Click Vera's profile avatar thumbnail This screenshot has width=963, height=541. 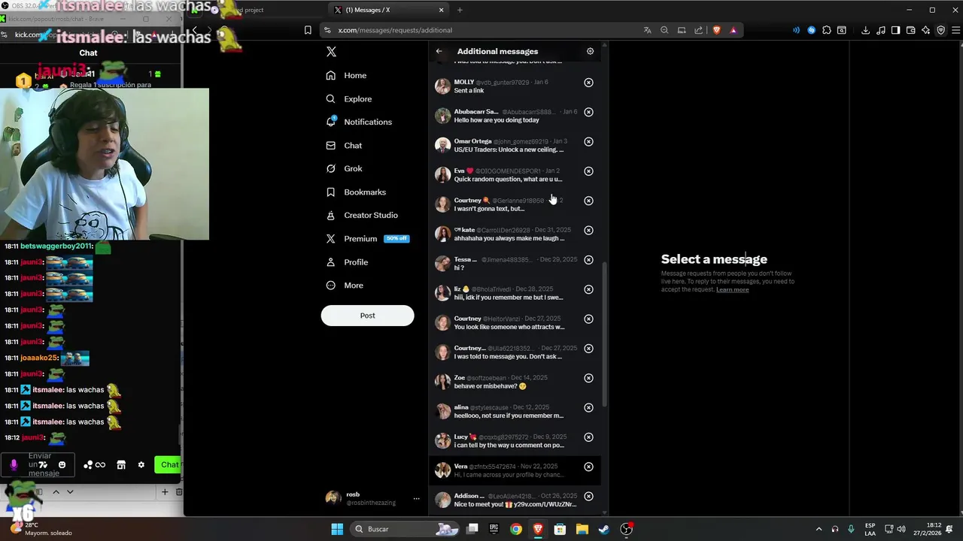coord(442,470)
